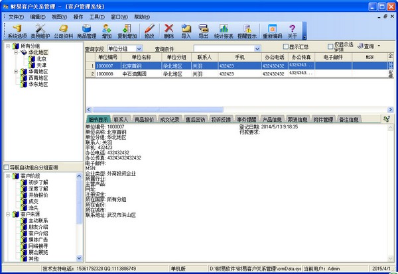The width and height of the screenshot is (398, 274).
Task: Open 关于 question mark icon
Action: click(x=292, y=31)
